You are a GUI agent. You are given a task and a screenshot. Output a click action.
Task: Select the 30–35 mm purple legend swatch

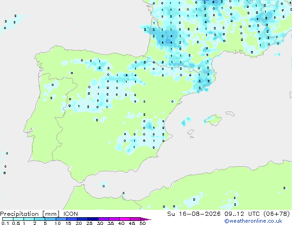pyautogui.click(x=103, y=219)
